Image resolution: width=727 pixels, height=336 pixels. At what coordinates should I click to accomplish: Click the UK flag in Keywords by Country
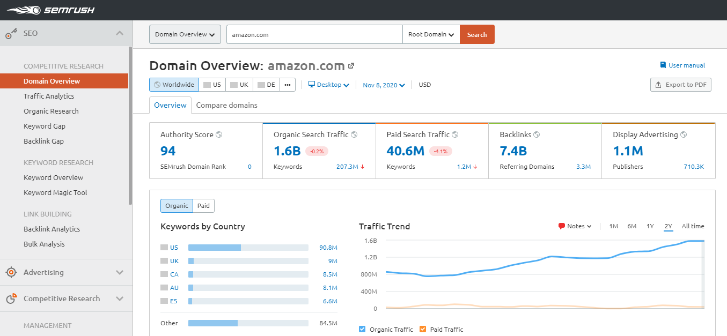pyautogui.click(x=164, y=261)
